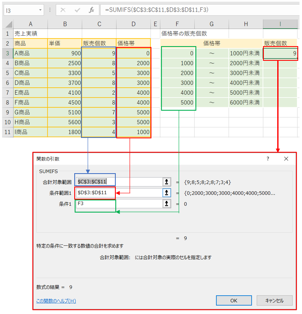Close the 関数の引数 dialog
Image resolution: width=302 pixels, height=314 pixels.
[286, 159]
